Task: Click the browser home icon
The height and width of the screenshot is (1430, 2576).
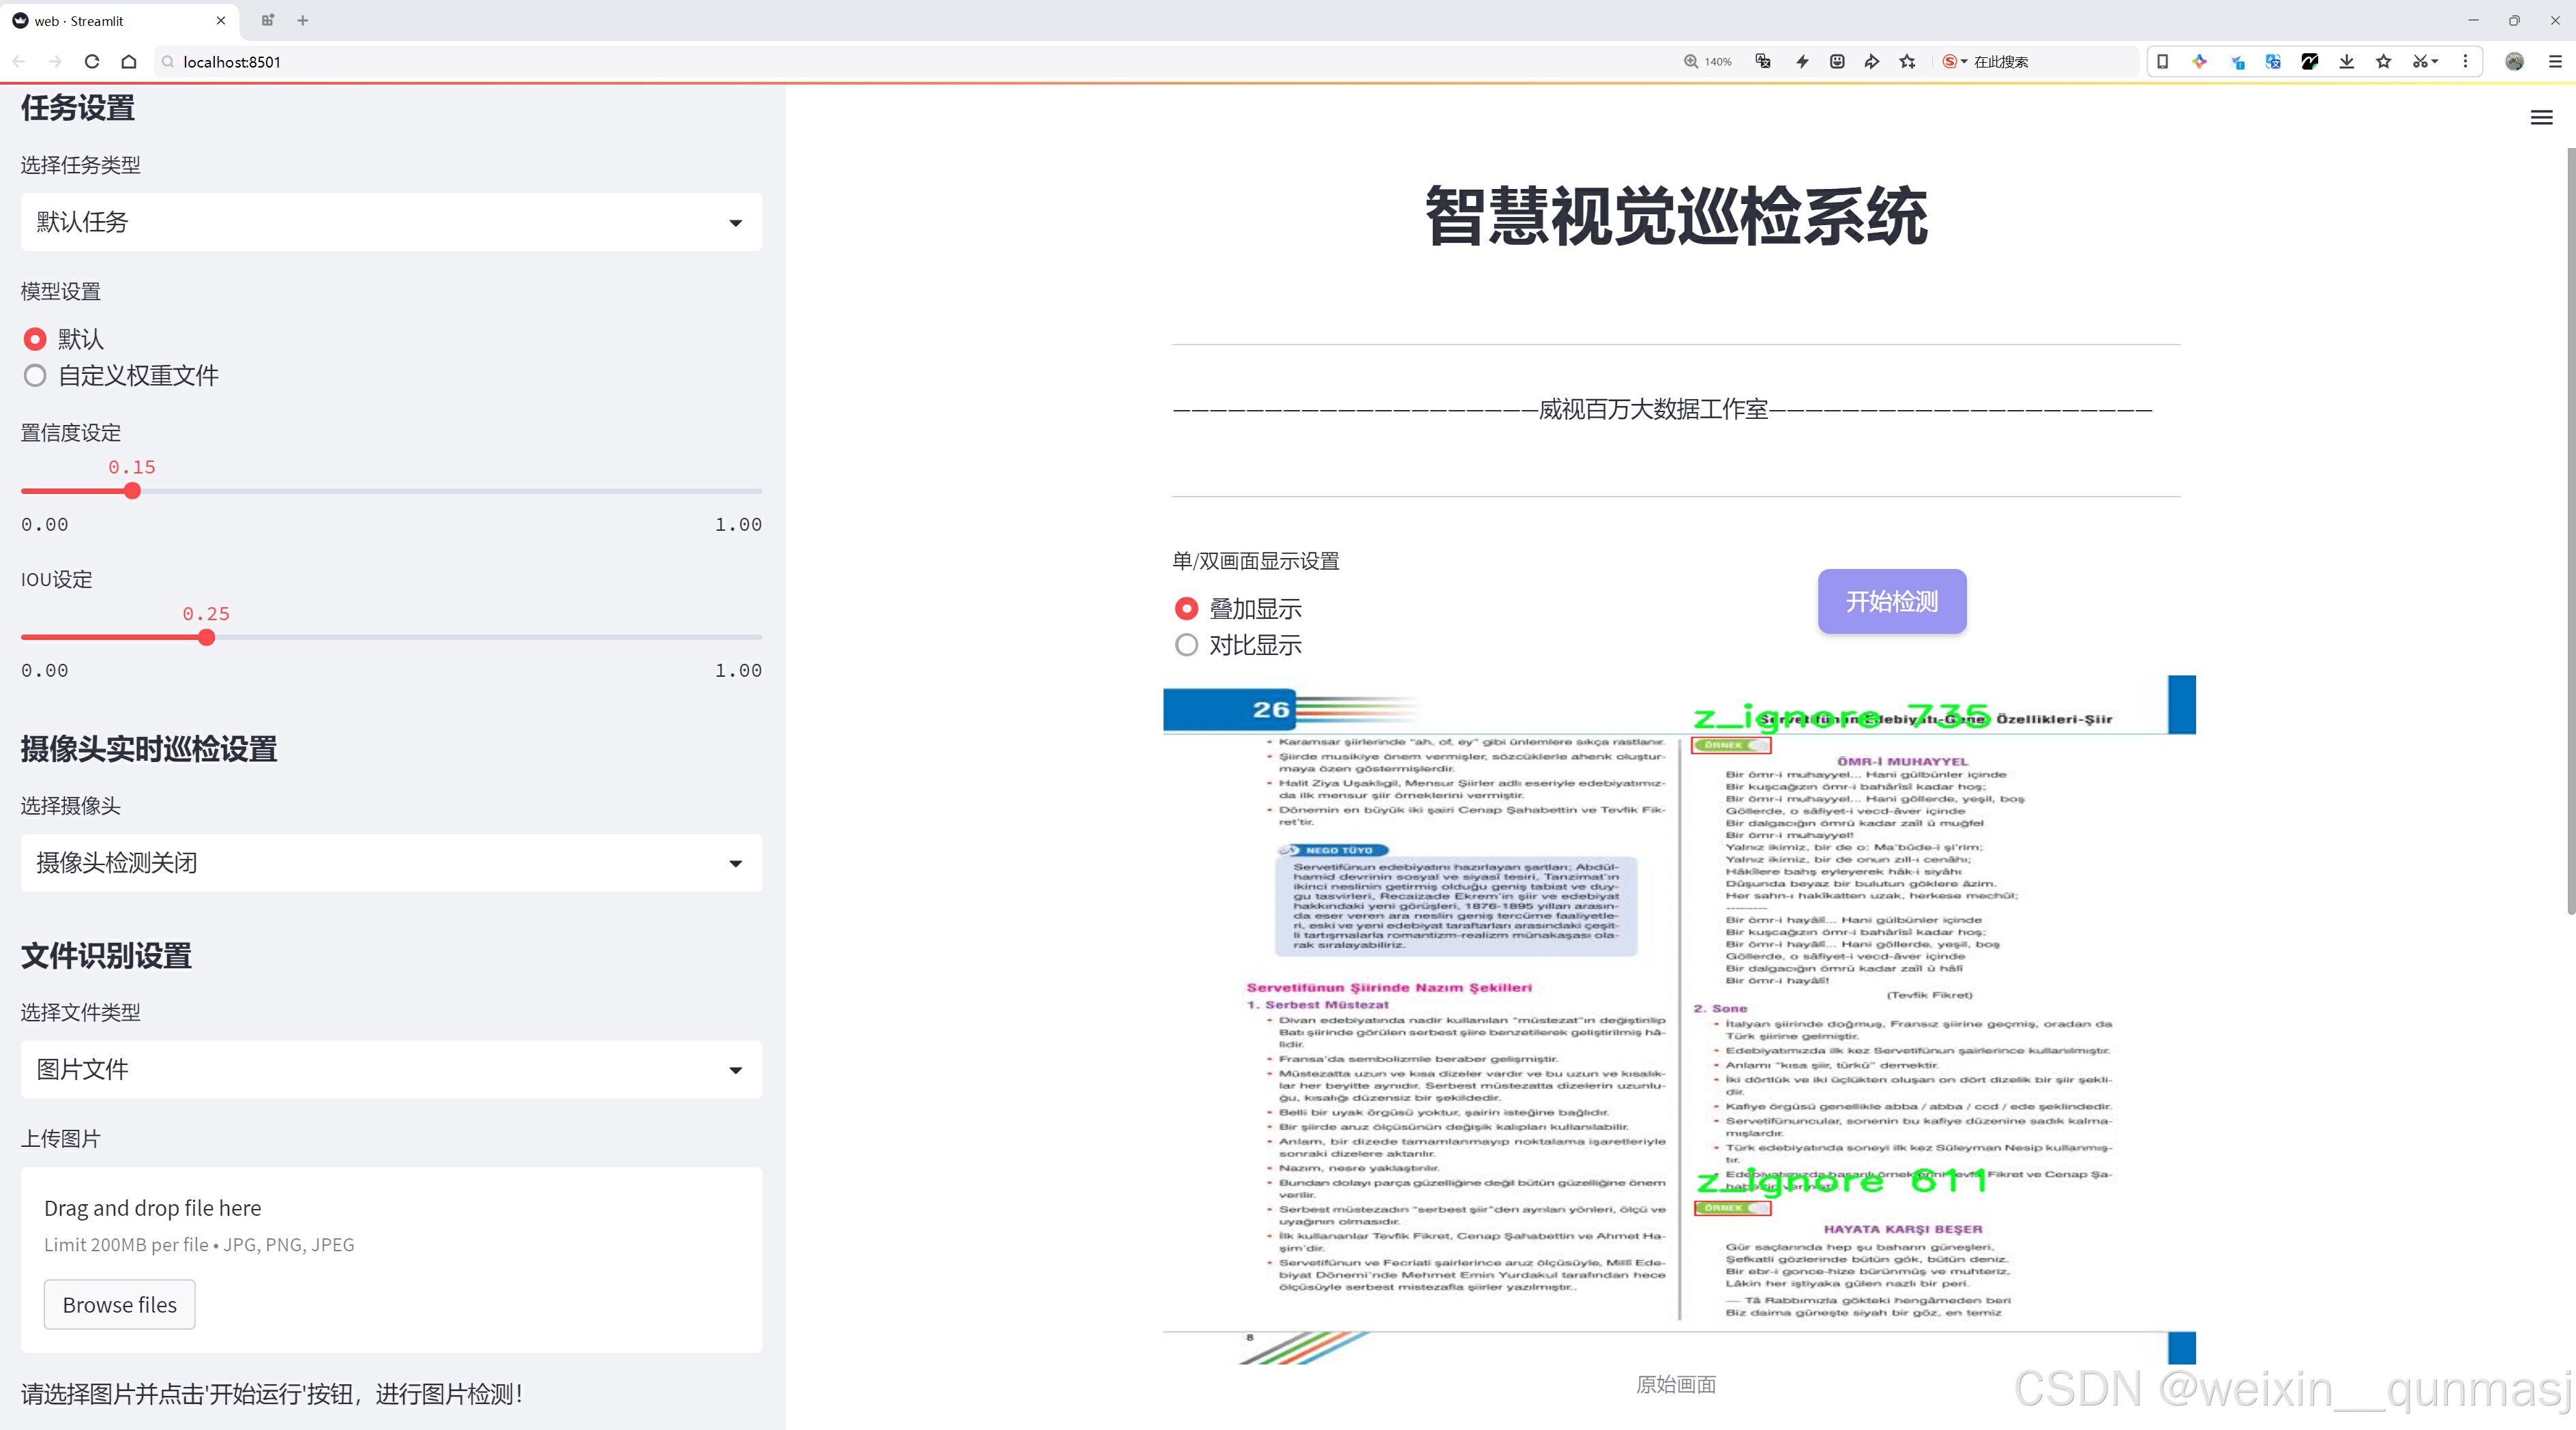Action: click(129, 62)
